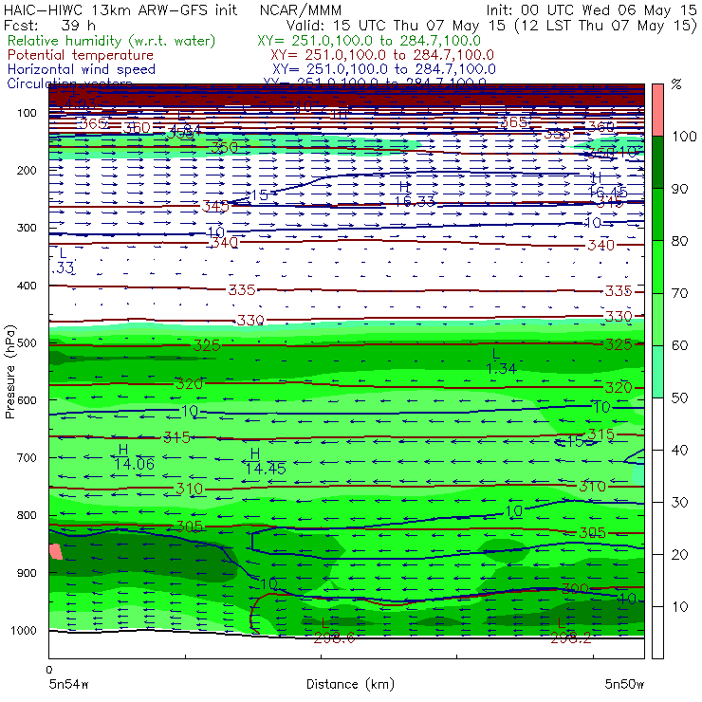Click the "Valid: 15 UTC Thu 07 May 15" text
The image size is (702, 702).
(x=398, y=26)
